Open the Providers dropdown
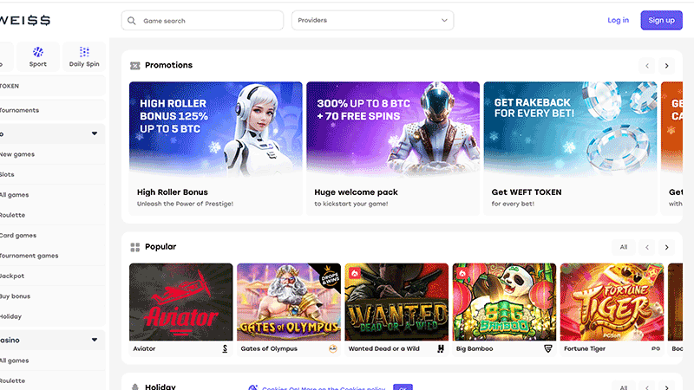This screenshot has height=390, width=694. click(x=373, y=20)
